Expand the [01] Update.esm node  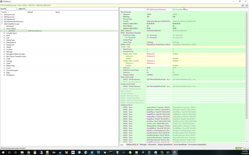tap(2, 19)
